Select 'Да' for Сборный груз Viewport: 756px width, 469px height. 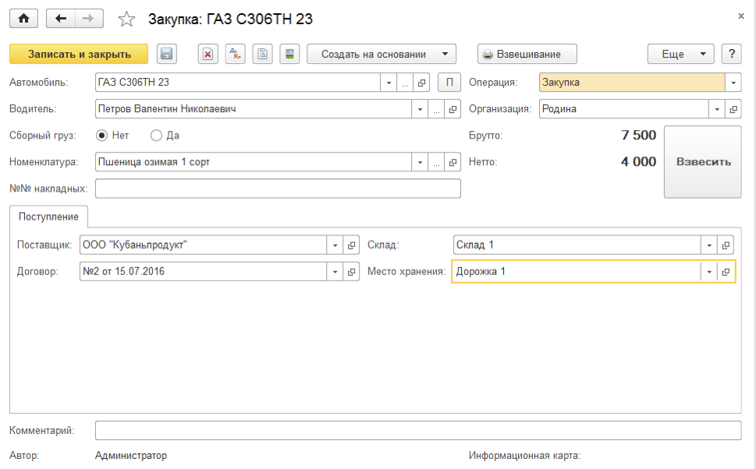tap(165, 136)
